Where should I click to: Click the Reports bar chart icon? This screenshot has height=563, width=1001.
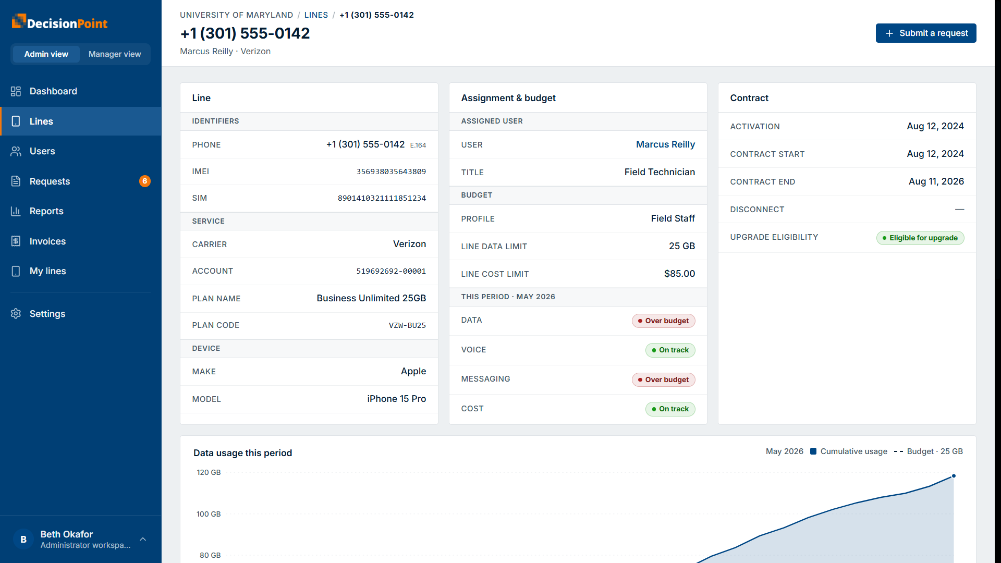pyautogui.click(x=16, y=211)
